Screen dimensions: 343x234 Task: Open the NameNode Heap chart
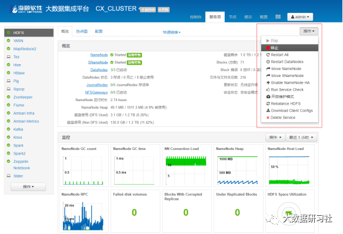coord(238,166)
